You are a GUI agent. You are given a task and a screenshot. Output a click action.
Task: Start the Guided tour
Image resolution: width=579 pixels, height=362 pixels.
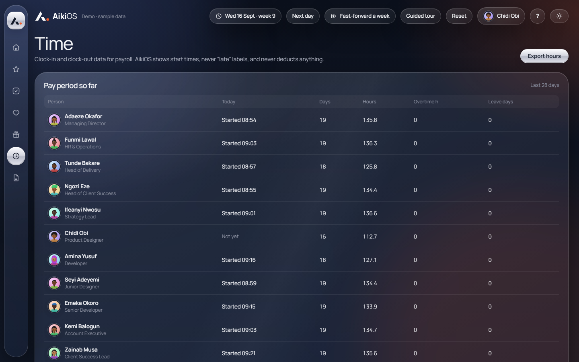[x=421, y=16]
